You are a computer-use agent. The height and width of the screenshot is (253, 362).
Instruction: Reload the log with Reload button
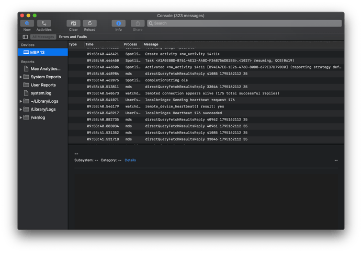pyautogui.click(x=90, y=23)
